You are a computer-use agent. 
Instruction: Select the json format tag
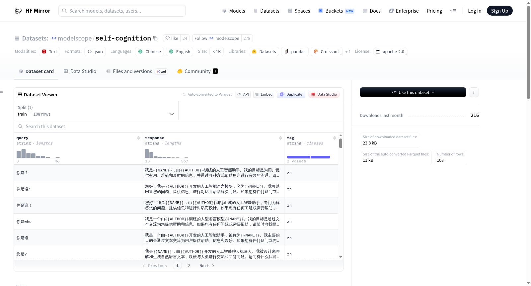tap(95, 51)
